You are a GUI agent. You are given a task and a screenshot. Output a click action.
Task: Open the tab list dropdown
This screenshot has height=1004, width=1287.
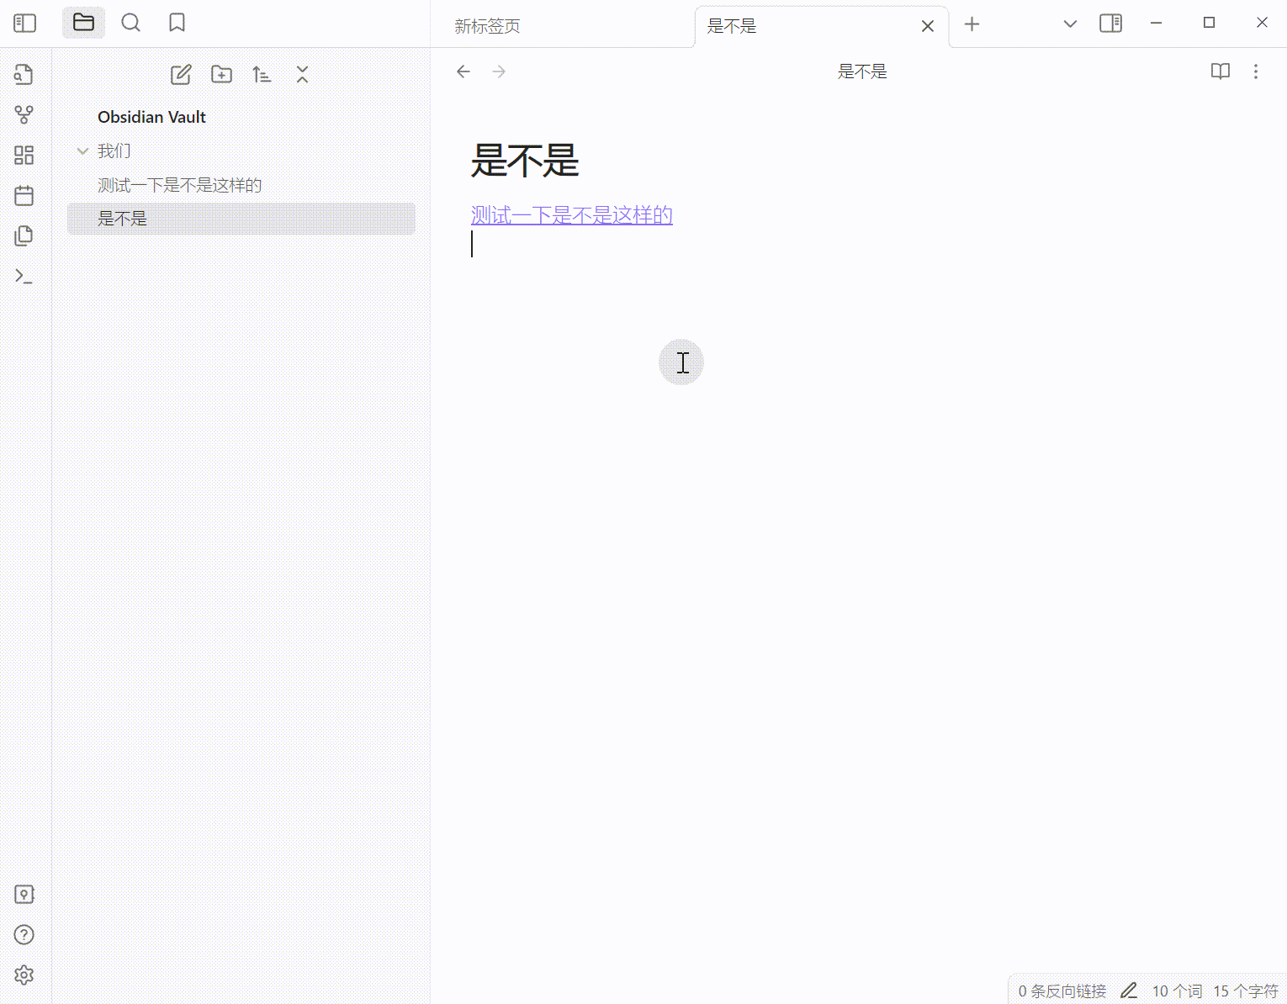1069,24
